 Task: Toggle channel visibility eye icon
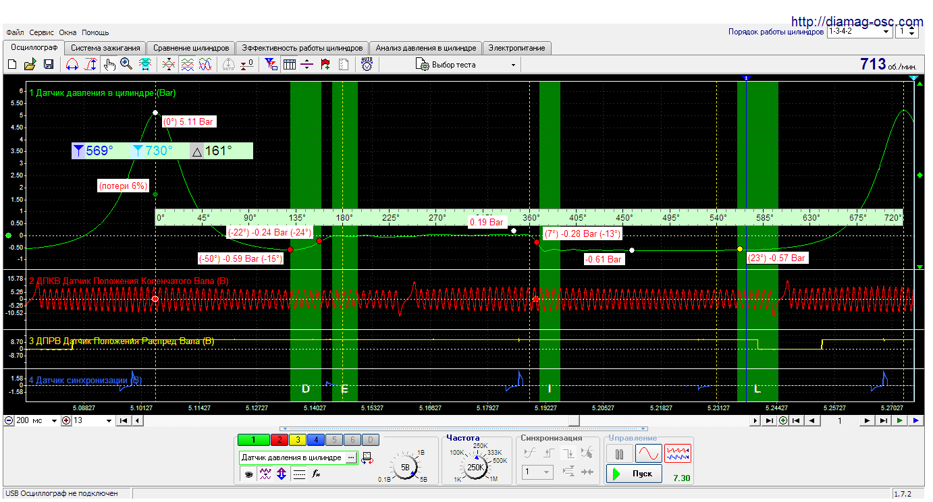coord(248,474)
